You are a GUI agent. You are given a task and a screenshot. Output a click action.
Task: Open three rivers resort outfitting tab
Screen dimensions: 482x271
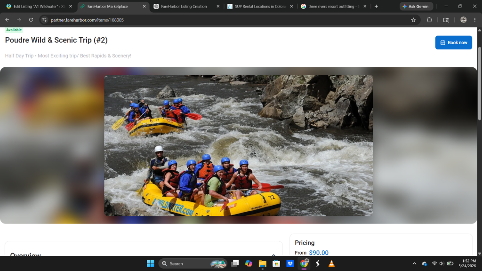click(333, 7)
